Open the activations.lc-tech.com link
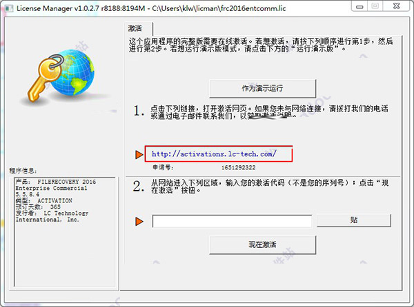This screenshot has height=307, width=414. [x=214, y=153]
